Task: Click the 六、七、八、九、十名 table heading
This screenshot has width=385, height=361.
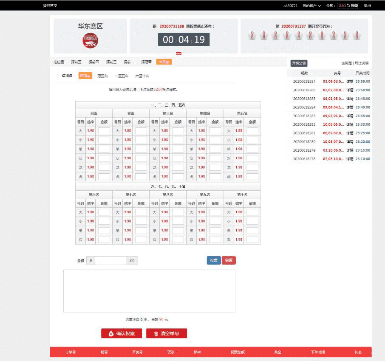Action: point(168,186)
